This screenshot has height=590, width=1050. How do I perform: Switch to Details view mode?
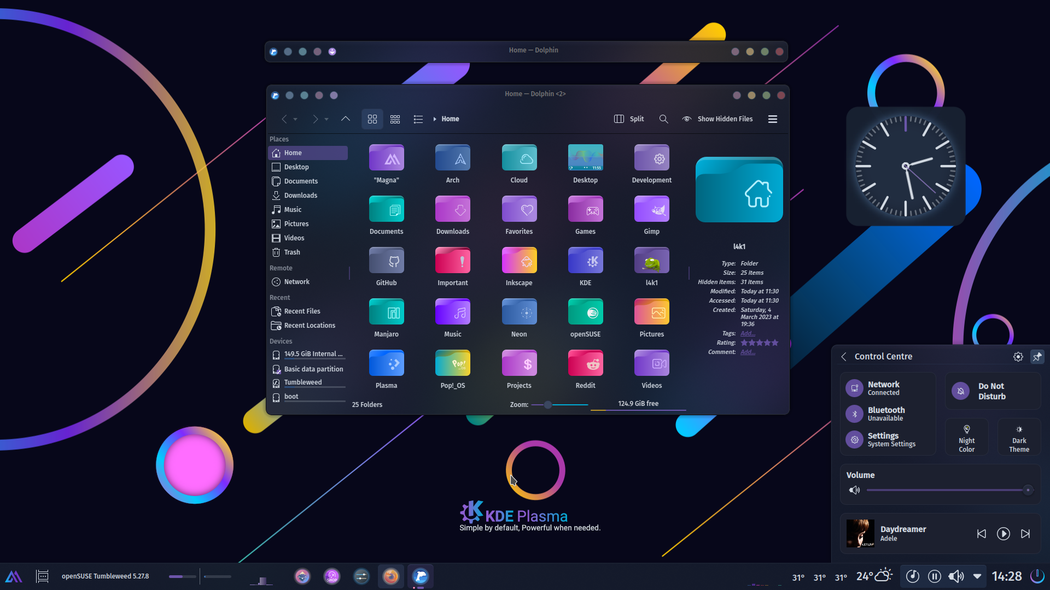pos(418,119)
